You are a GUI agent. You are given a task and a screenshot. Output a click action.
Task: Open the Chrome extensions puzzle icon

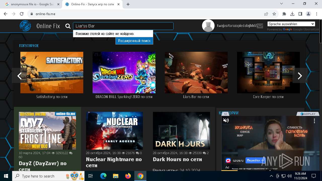(284, 14)
